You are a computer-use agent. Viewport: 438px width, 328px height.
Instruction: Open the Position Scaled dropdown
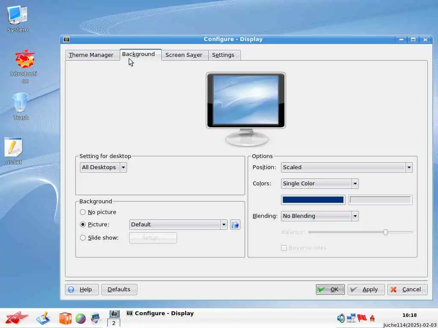pos(346,167)
